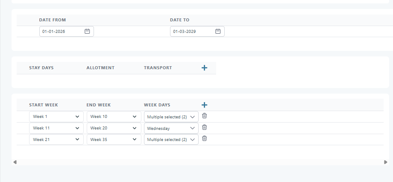
Task: Delete the Week 1 to Week 10 row
Action: click(205, 116)
